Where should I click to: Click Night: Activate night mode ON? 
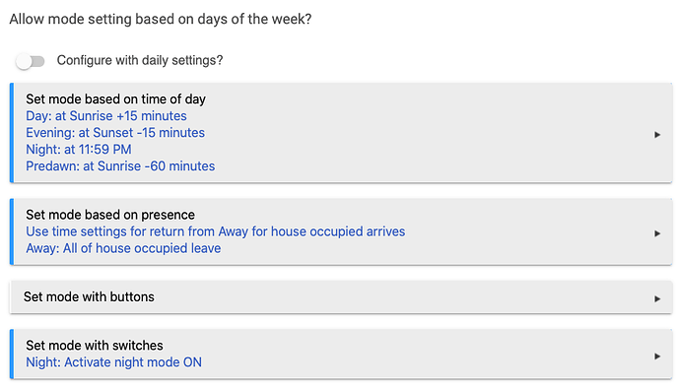tap(113, 362)
